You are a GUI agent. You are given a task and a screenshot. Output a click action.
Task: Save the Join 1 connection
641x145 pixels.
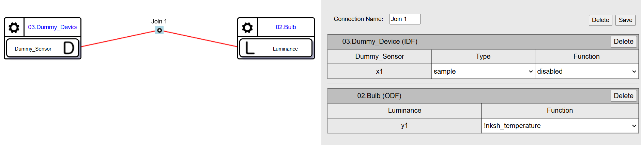tap(625, 20)
